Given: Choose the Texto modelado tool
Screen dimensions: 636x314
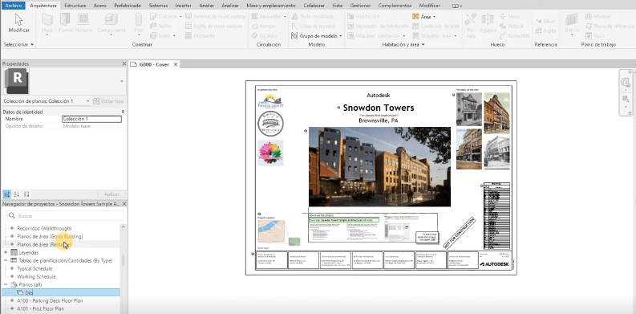Looking at the screenshot, I should [x=312, y=16].
